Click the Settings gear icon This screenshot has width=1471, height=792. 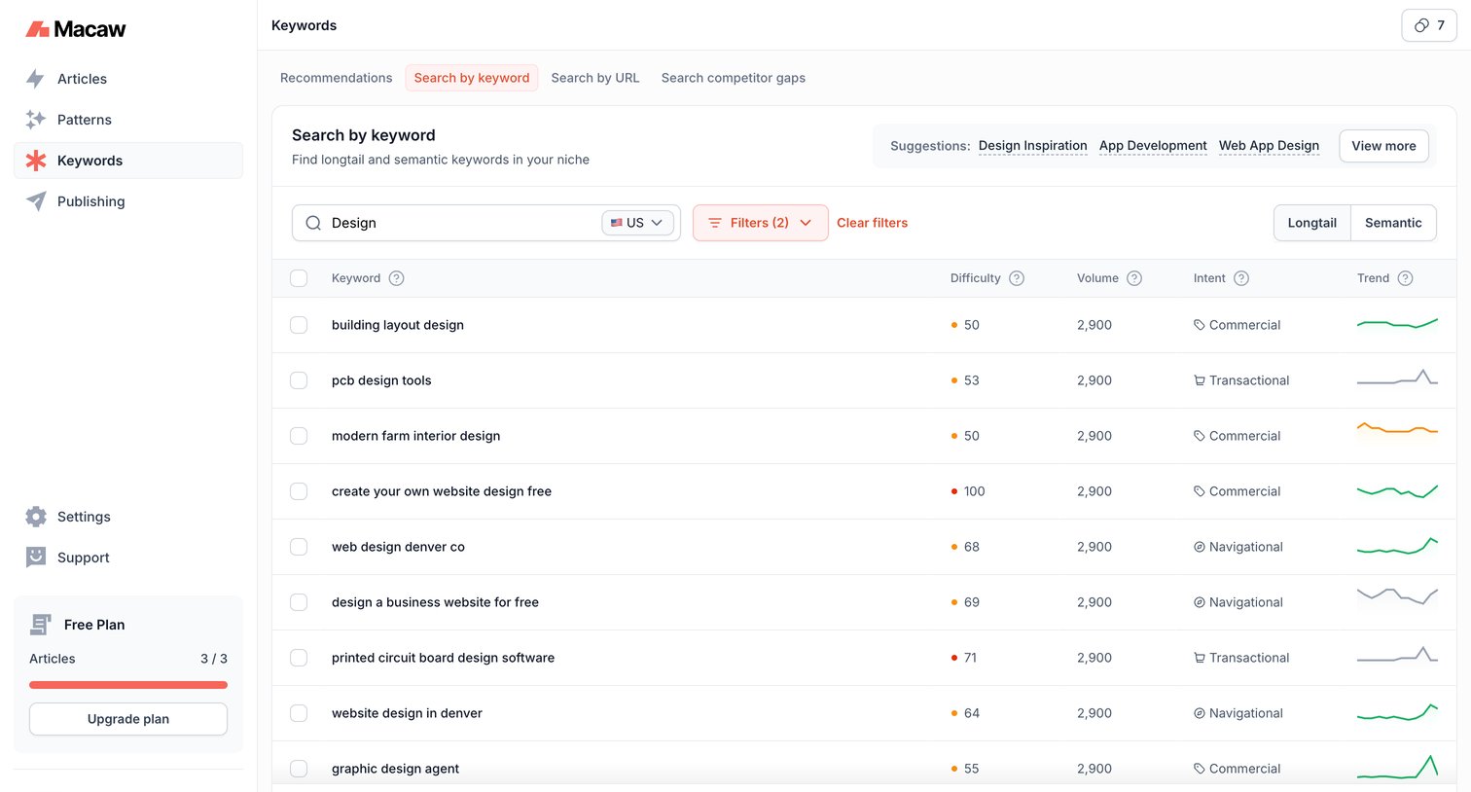pyautogui.click(x=36, y=517)
